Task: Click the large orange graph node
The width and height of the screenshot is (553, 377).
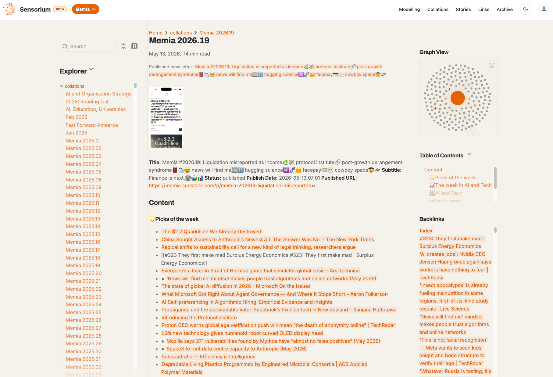Action: click(x=458, y=98)
